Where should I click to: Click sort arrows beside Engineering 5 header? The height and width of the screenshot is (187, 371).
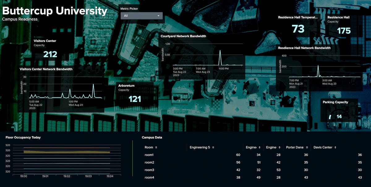tap(213, 147)
